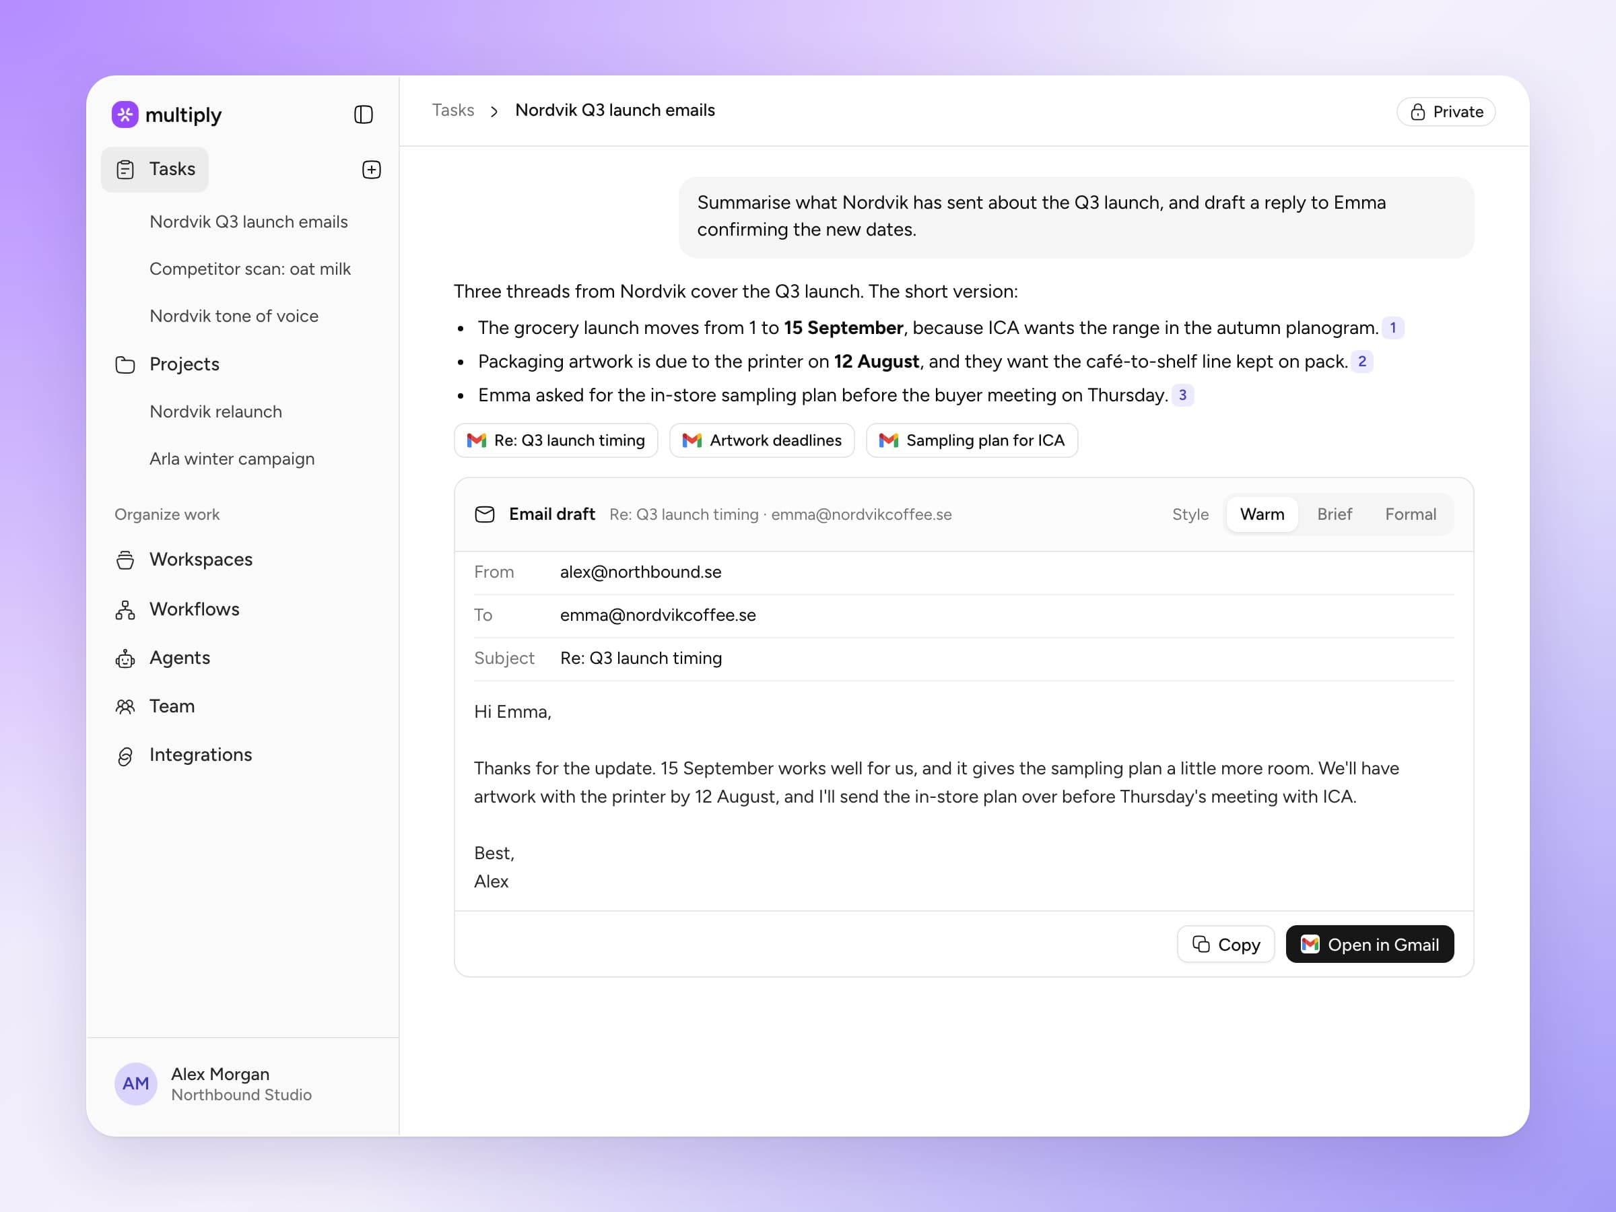The image size is (1616, 1212).
Task: Open the draft in Gmail
Action: [1369, 945]
